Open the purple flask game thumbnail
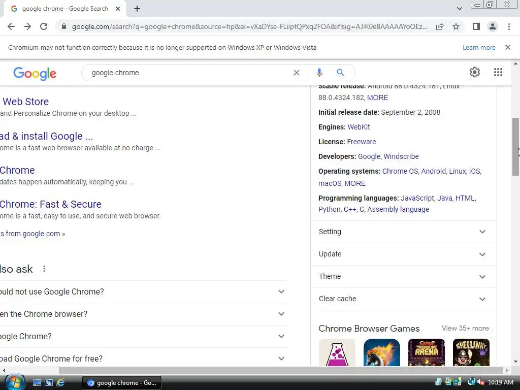Viewport: 520px width, 390px height. click(337, 352)
